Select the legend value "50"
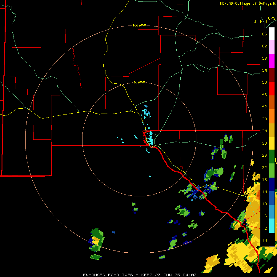The image size is (277, 277). (x=264, y=82)
